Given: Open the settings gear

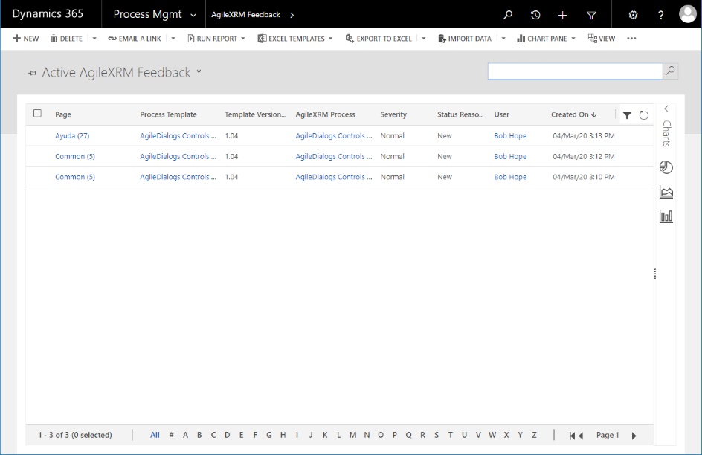Looking at the screenshot, I should [633, 15].
